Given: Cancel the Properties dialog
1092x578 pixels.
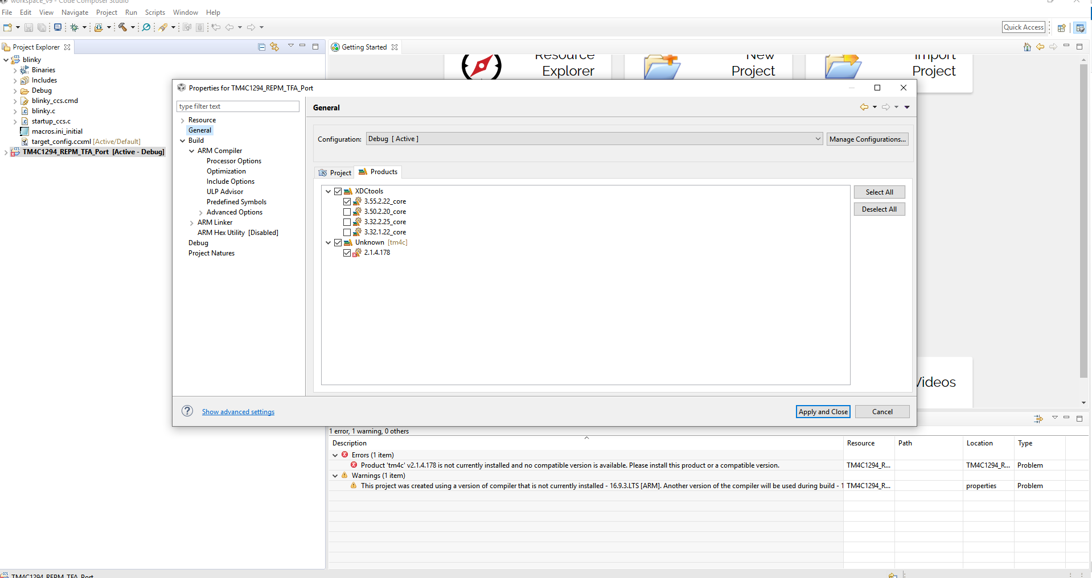Looking at the screenshot, I should pos(882,412).
